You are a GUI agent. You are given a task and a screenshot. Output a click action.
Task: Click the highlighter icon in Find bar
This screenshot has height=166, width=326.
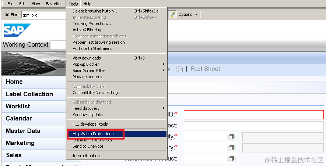[172, 15]
